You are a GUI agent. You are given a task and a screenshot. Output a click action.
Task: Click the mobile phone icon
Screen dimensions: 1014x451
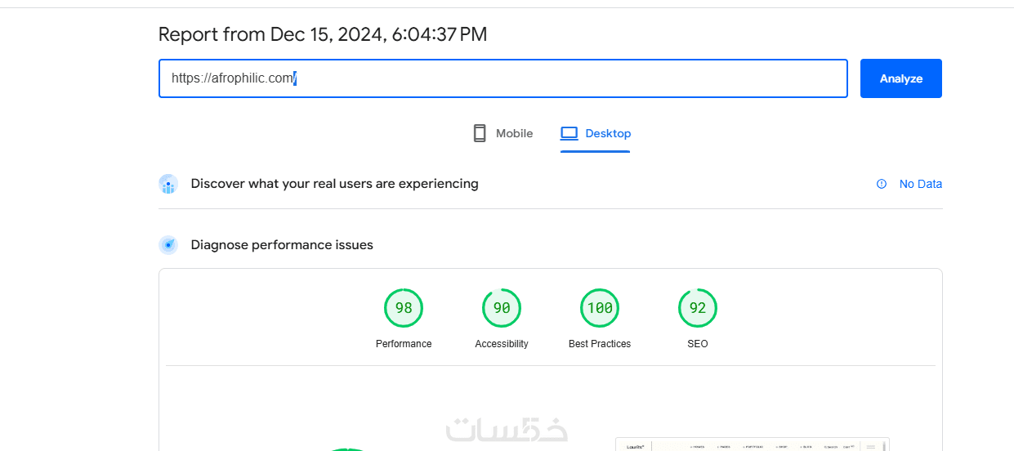[x=480, y=133]
